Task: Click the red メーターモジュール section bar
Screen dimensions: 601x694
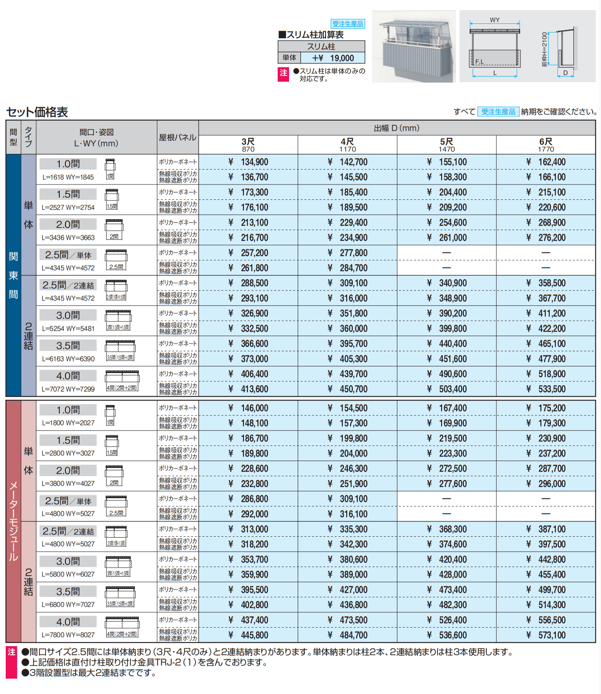Action: pyautogui.click(x=13, y=521)
